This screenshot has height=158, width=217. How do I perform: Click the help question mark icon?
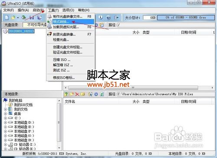click(108, 18)
